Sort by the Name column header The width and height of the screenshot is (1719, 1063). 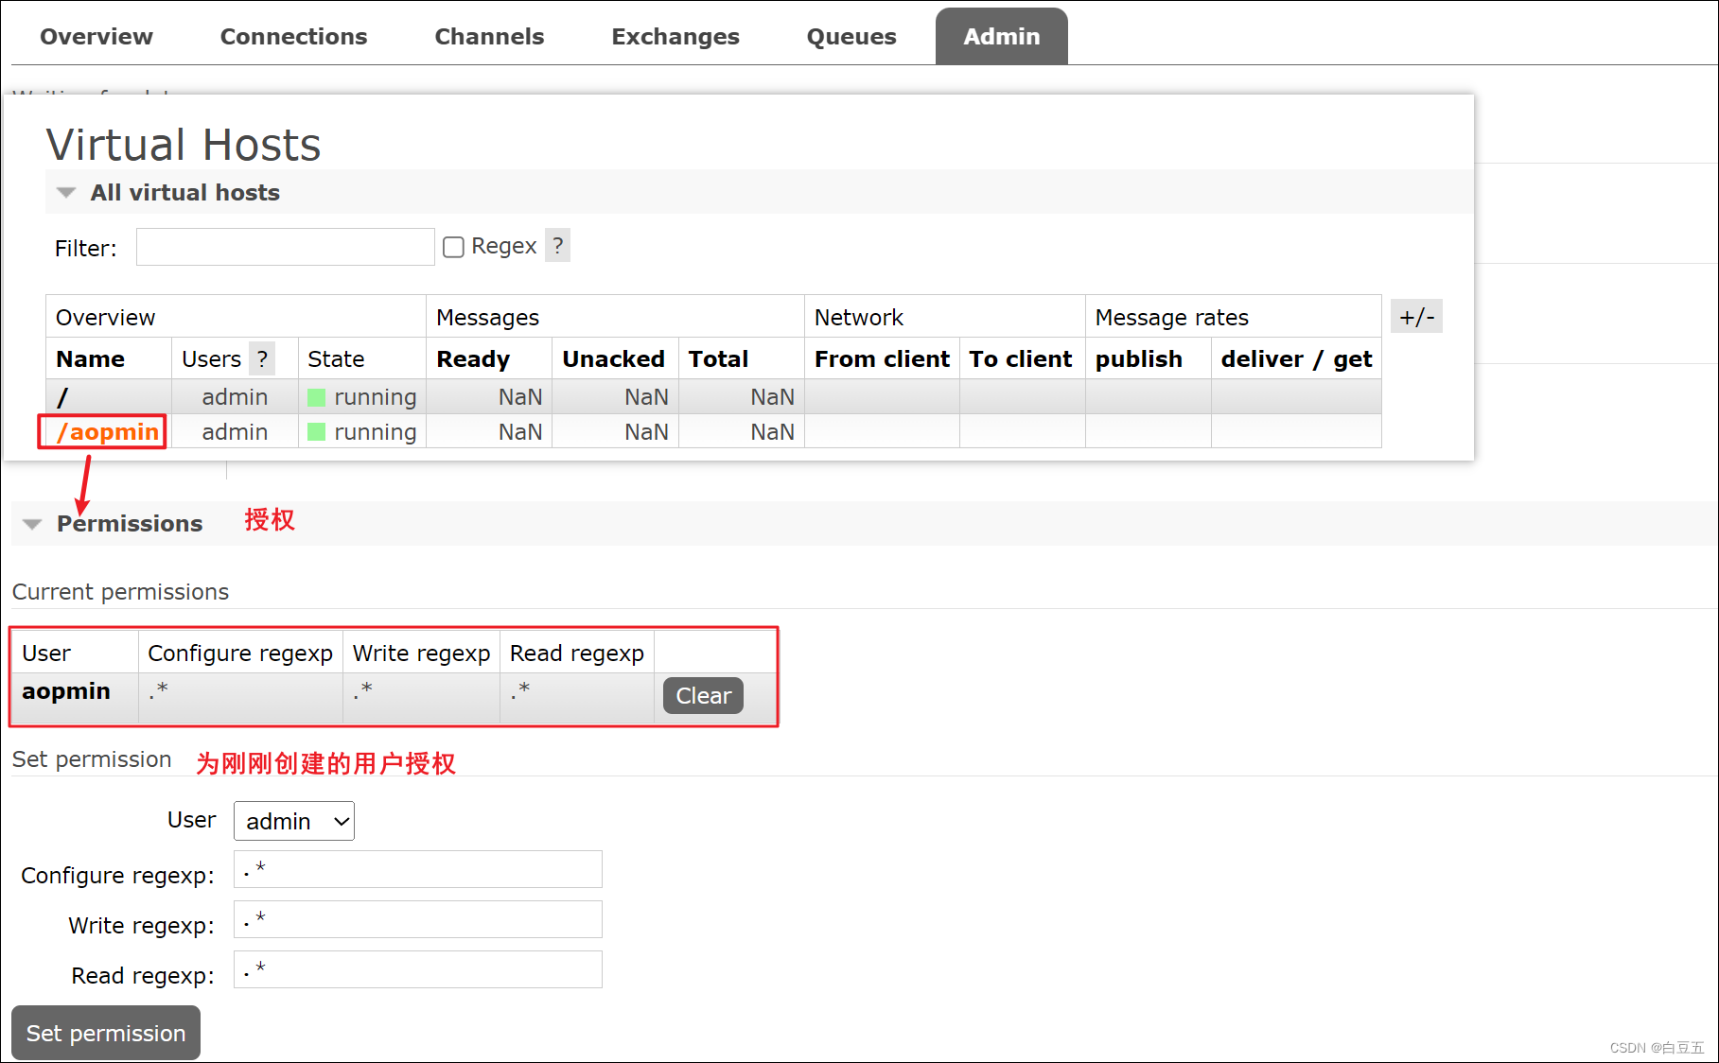point(91,359)
